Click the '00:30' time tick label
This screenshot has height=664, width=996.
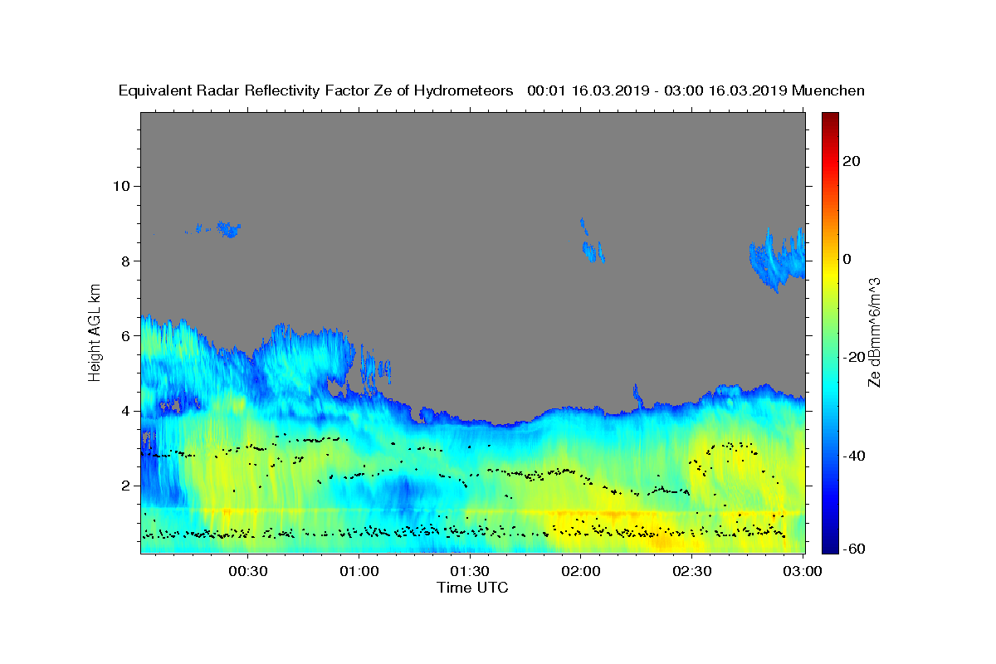click(x=248, y=571)
